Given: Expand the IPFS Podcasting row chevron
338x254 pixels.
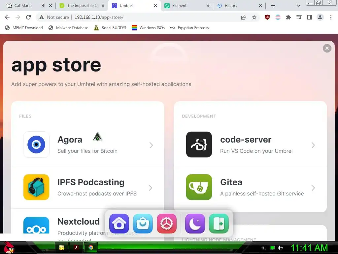Looking at the screenshot, I should pyautogui.click(x=151, y=188).
